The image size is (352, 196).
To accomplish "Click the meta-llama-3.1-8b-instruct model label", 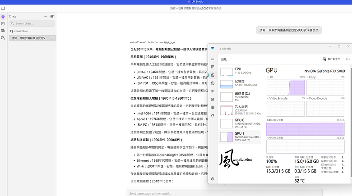I will coord(153,42).
